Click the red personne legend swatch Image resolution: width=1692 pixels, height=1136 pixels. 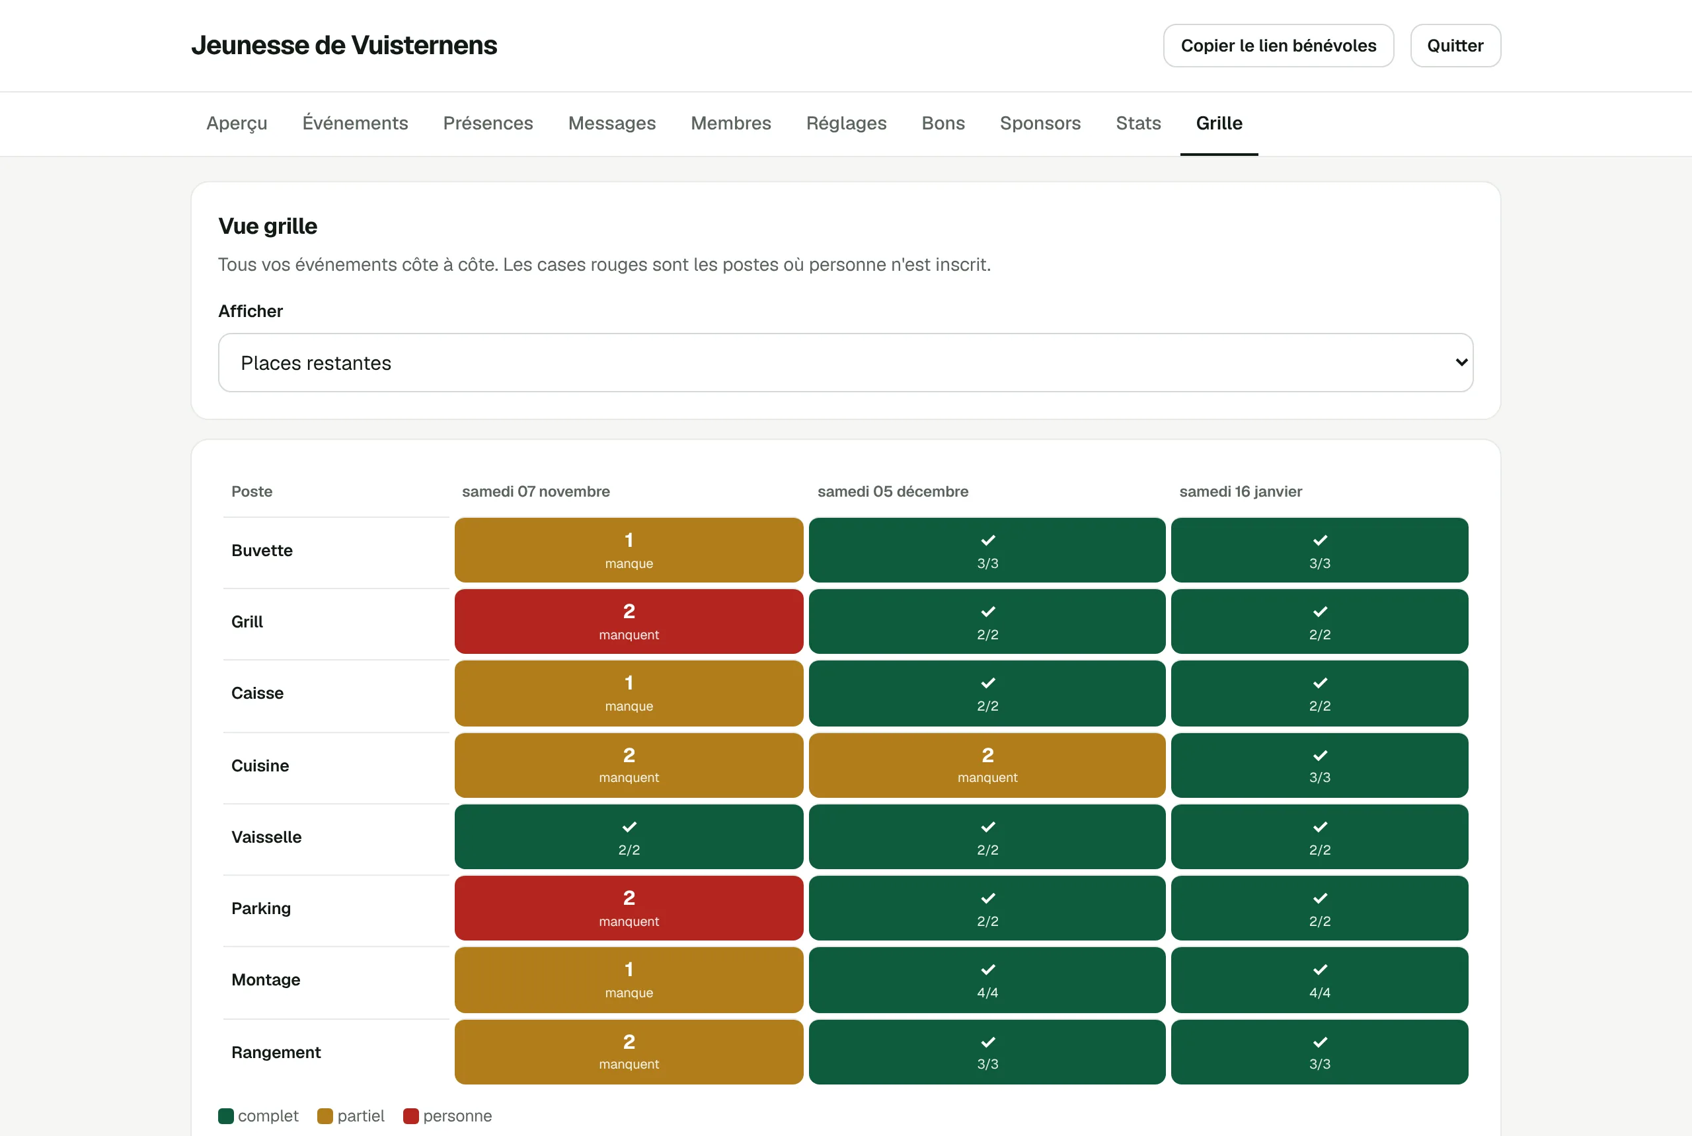(x=411, y=1116)
